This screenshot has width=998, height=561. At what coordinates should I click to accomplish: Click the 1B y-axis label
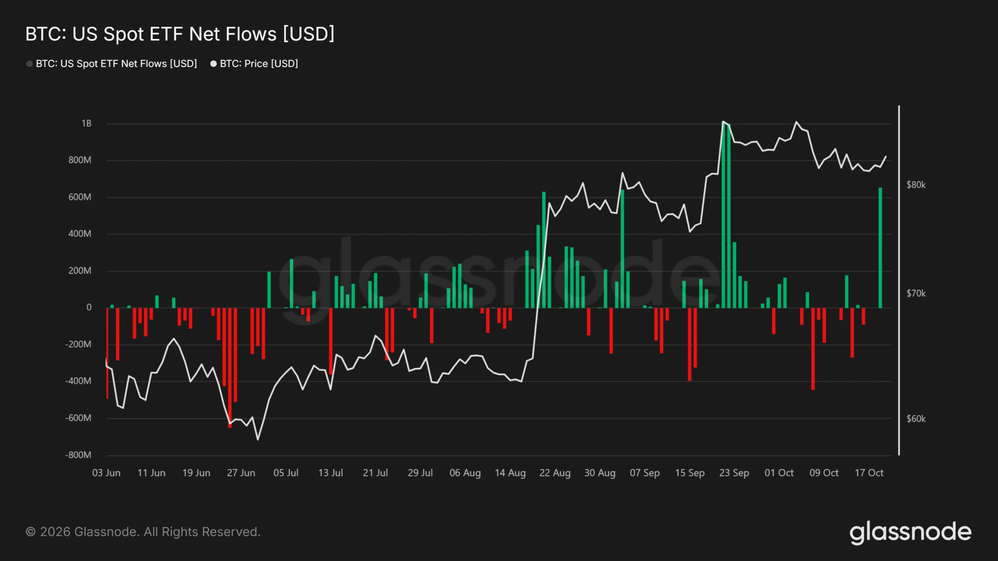click(x=87, y=123)
